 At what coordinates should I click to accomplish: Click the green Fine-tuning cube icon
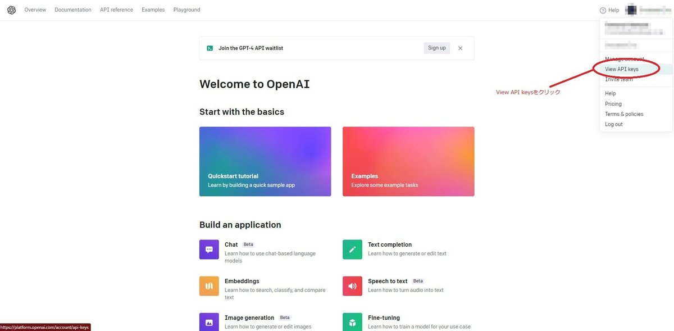tap(352, 322)
